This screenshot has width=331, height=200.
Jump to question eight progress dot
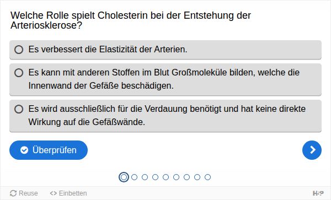(197, 177)
